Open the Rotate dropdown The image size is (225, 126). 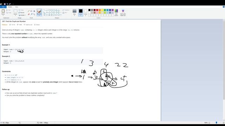click(22, 15)
